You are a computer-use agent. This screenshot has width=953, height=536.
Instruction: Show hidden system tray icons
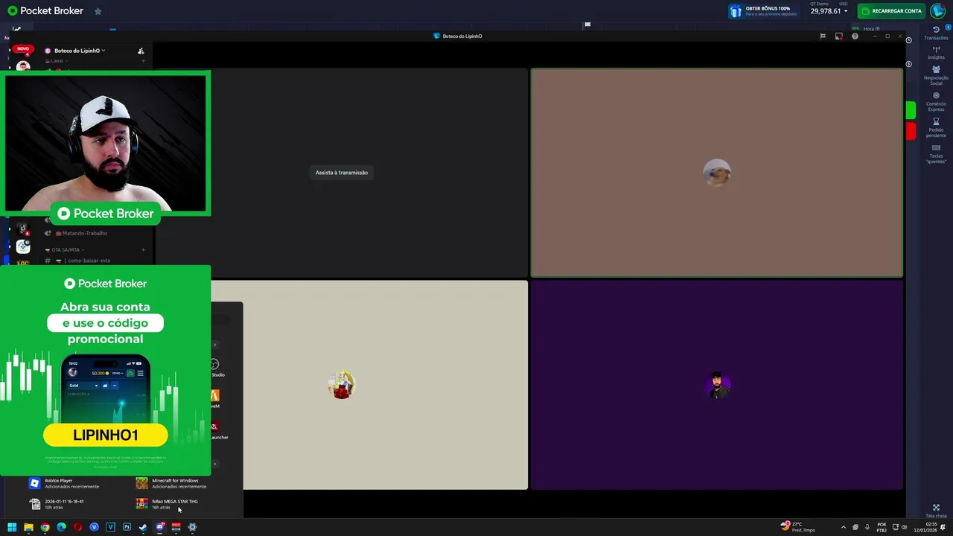click(x=844, y=527)
